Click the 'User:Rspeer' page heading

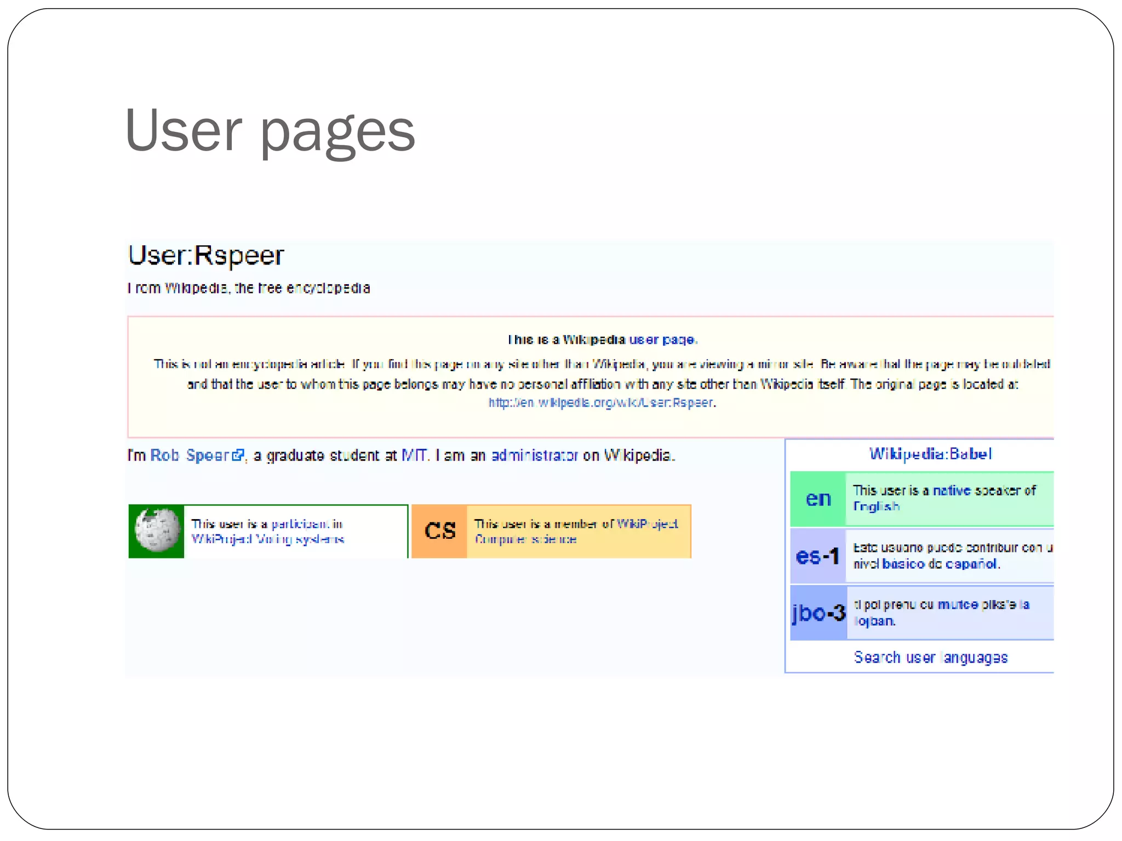point(206,255)
